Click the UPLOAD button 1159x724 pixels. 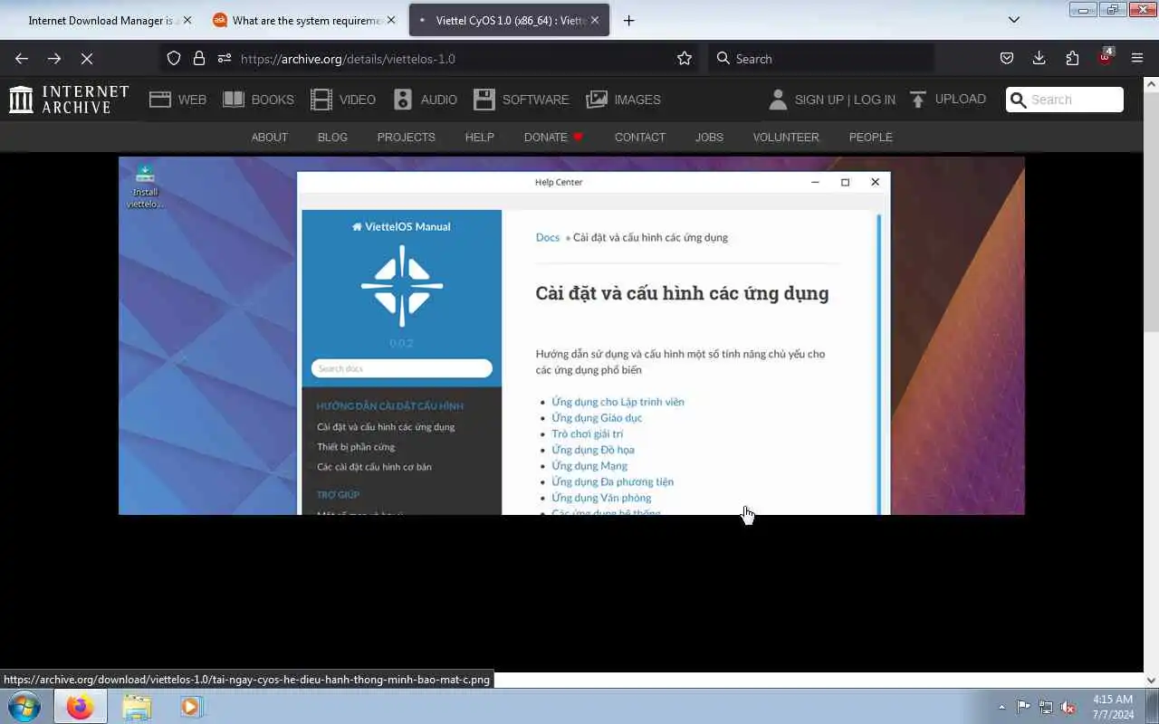(947, 100)
